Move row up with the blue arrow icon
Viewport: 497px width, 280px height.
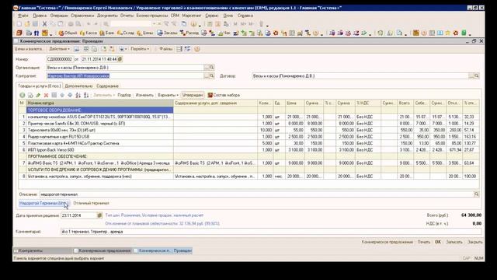click(x=62, y=95)
